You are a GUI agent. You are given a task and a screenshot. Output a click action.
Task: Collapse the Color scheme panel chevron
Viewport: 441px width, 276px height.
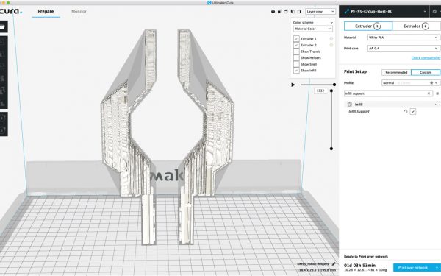click(331, 23)
